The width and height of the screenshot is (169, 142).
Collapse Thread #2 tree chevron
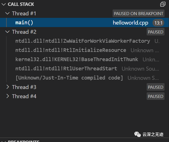(8, 32)
